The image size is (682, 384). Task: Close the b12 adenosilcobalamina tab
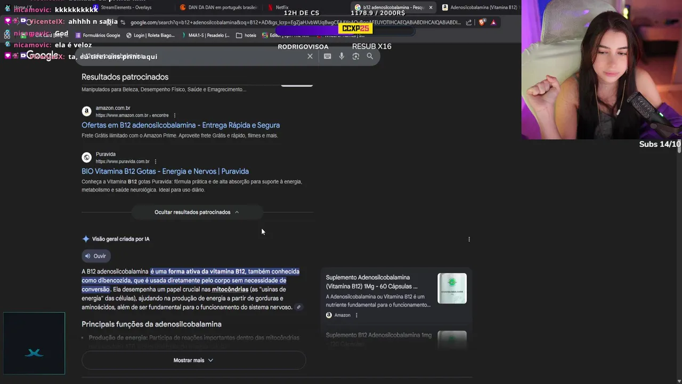[431, 7]
